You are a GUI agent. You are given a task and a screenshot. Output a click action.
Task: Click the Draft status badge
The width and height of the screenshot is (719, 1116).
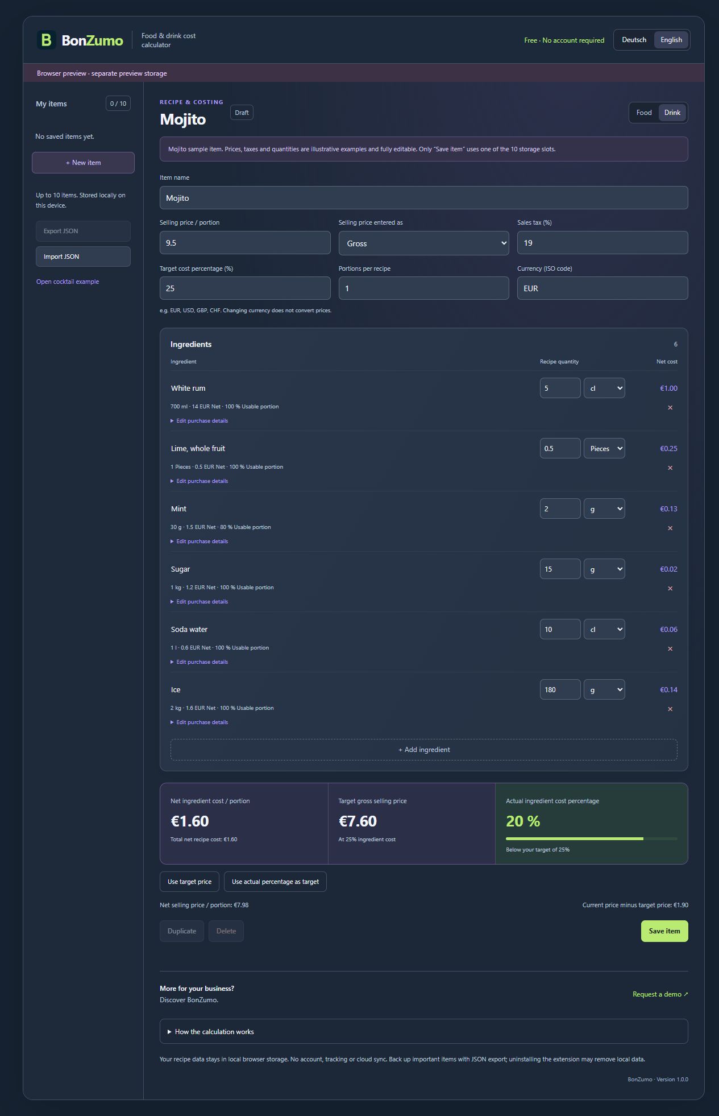242,113
